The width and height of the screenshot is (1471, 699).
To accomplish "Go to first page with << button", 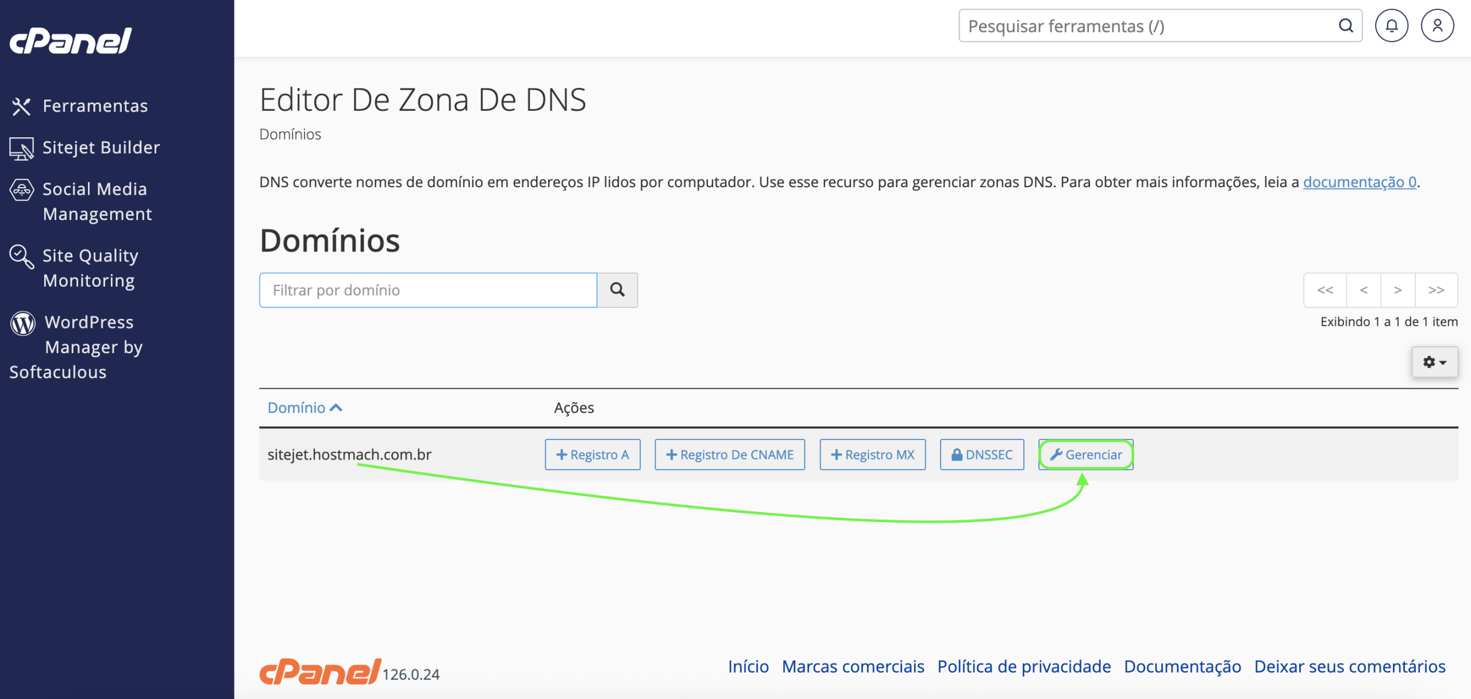I will pyautogui.click(x=1325, y=290).
